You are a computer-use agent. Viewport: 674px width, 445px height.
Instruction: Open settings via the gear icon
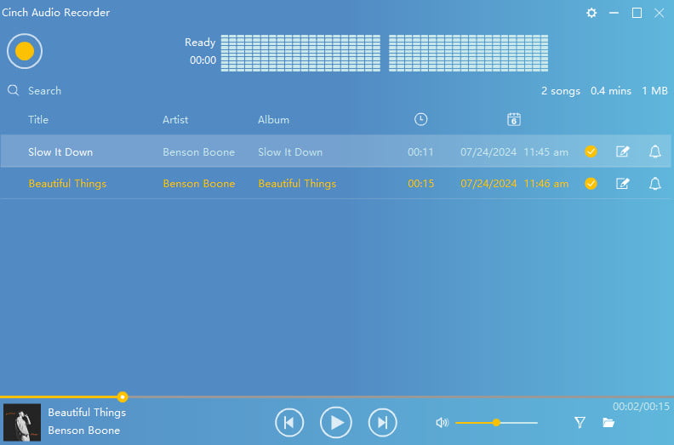(591, 13)
